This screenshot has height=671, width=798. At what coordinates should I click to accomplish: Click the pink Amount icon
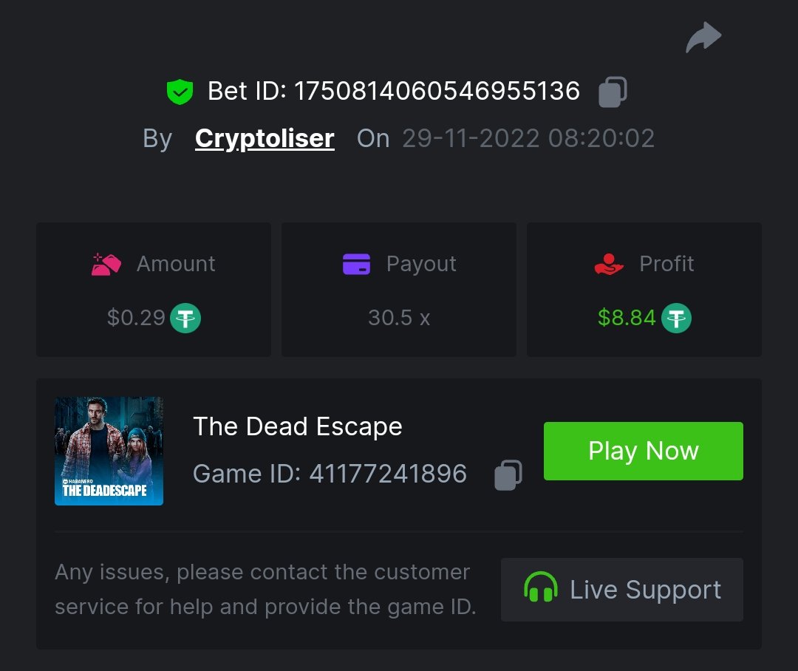click(106, 264)
